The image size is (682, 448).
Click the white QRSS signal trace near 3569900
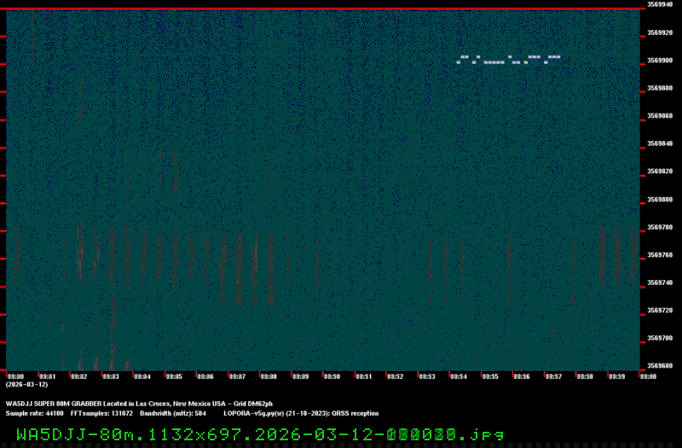(x=509, y=60)
